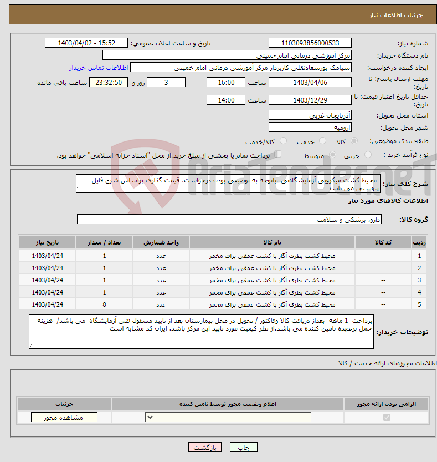Screen dimensions: 437x462
Task: Click the unit عدد in row 4
Action: click(x=161, y=293)
